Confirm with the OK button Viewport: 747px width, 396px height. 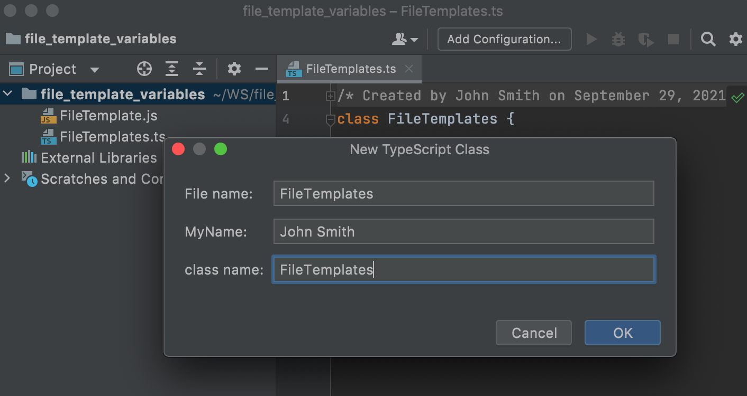click(622, 333)
